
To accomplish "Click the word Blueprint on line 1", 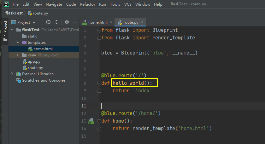I will [165, 30].
